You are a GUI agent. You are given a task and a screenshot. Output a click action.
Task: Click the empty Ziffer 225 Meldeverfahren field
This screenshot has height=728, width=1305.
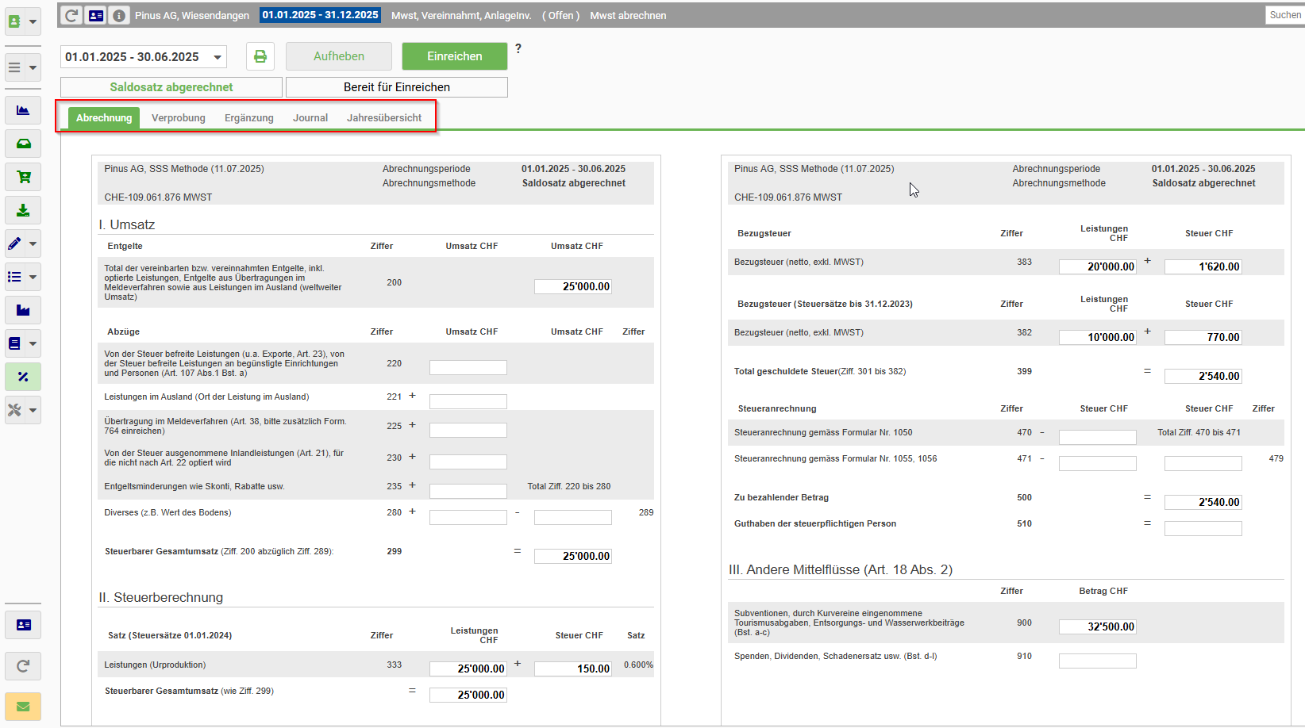click(468, 430)
